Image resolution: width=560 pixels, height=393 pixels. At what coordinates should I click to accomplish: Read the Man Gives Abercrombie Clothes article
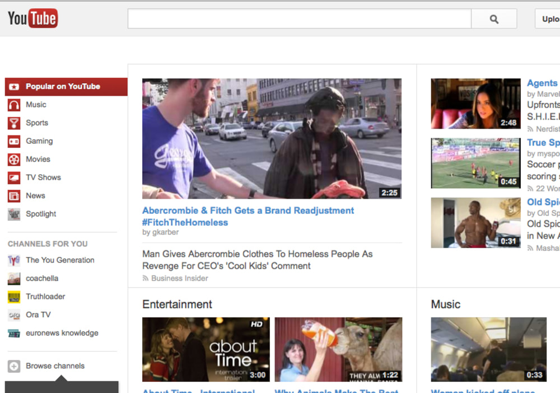(257, 260)
